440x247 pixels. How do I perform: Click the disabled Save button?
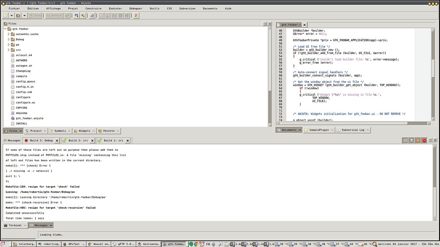click(35, 15)
